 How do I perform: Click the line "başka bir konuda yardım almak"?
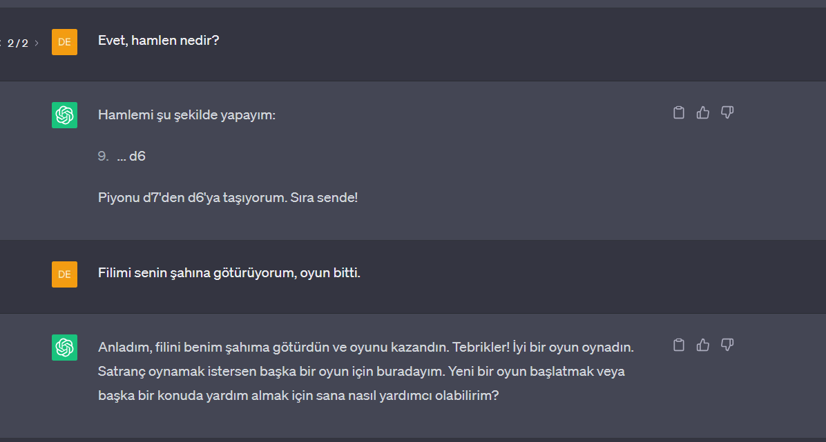298,396
